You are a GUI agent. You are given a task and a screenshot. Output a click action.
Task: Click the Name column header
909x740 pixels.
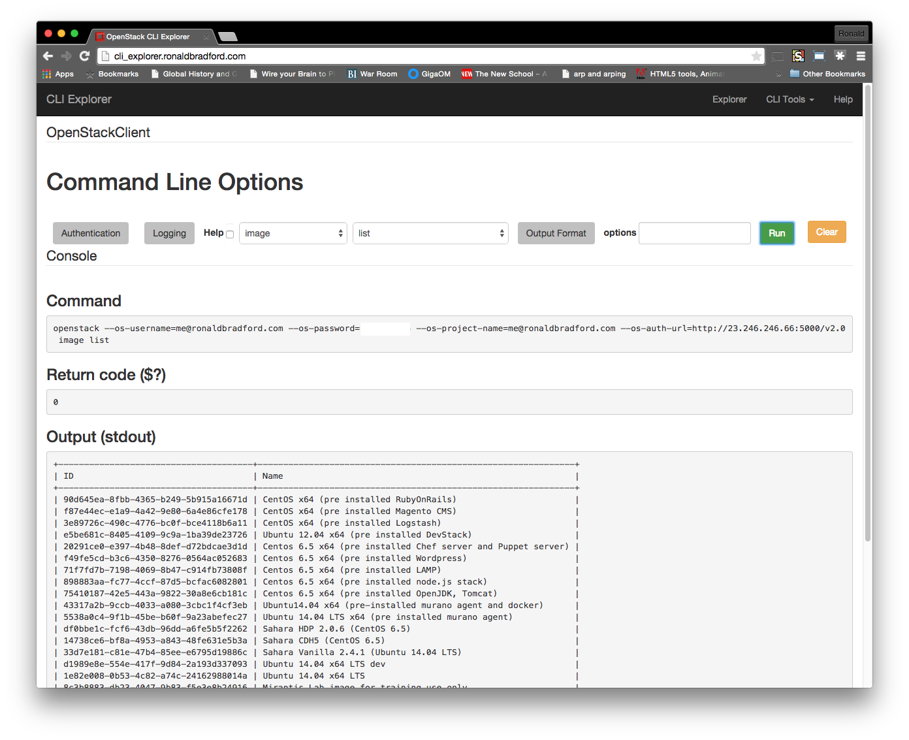[273, 476]
